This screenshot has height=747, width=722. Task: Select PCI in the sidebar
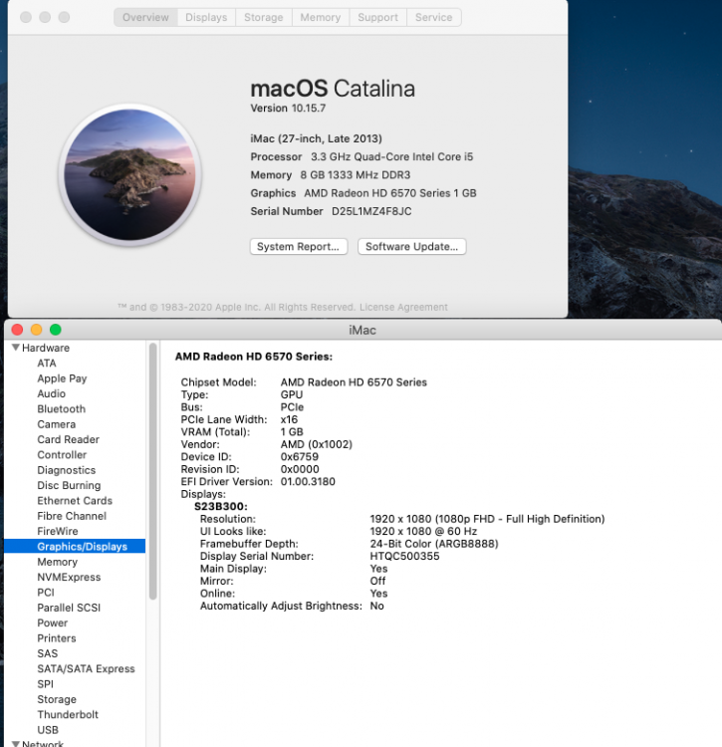46,593
